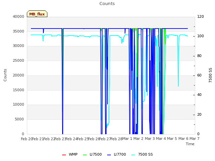The width and height of the screenshot is (215, 161).
Task: Click the 20 right-axis tick label
Action: click(199, 114)
